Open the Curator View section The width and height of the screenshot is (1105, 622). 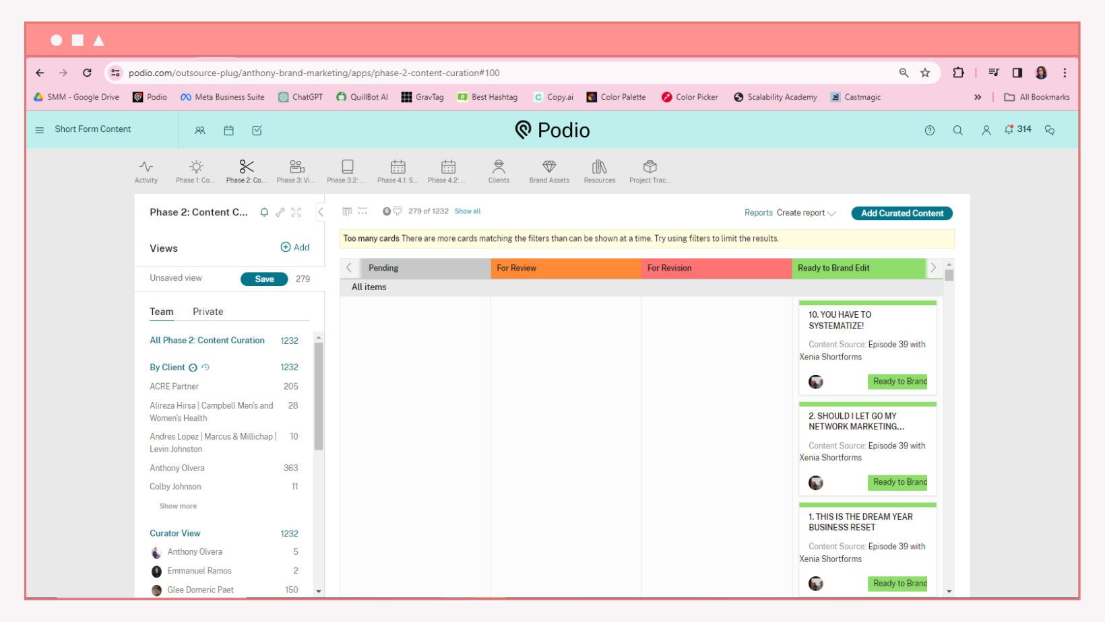175,533
